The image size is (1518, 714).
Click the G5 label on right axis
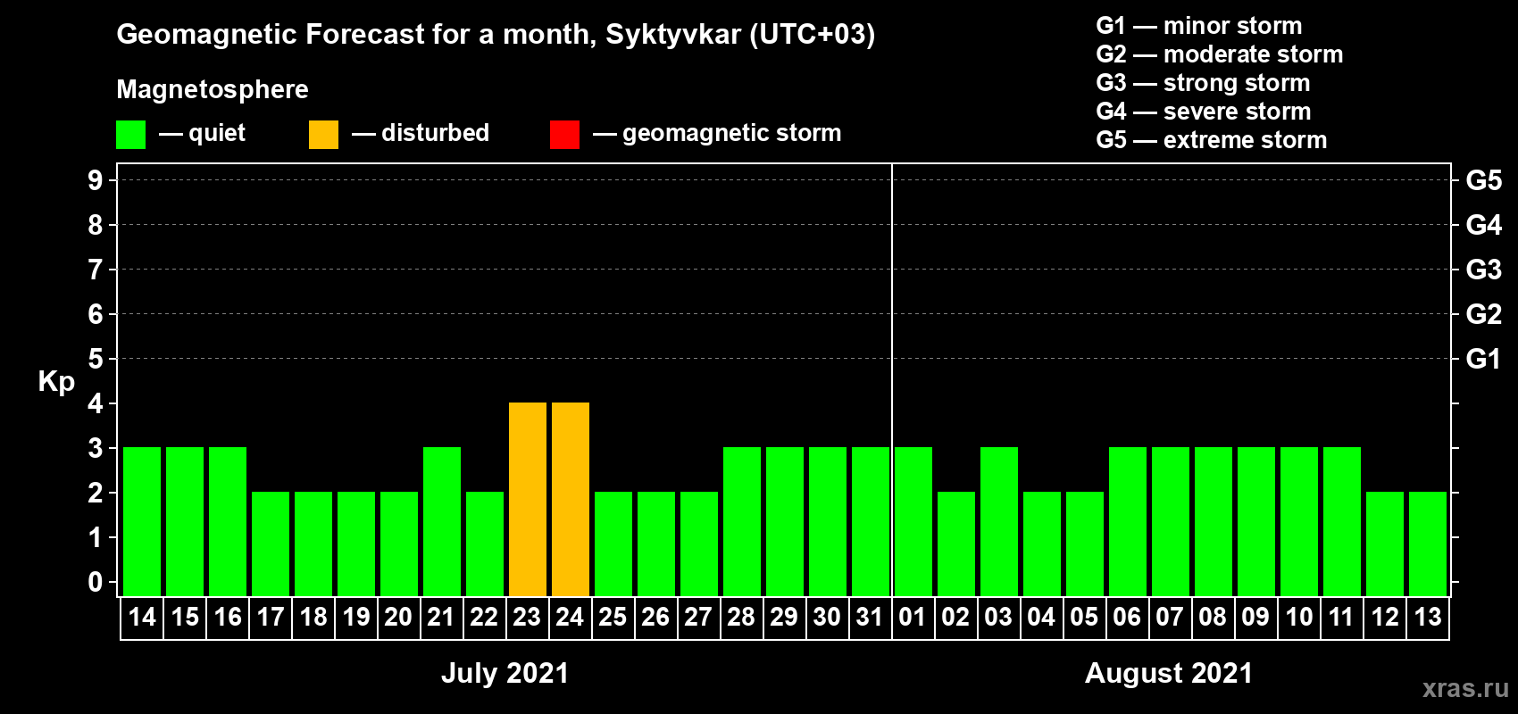tap(1484, 180)
